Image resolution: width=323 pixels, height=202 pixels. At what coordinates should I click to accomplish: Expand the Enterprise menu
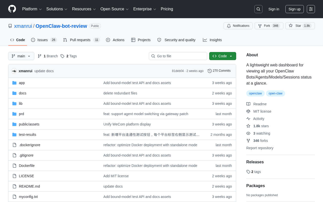[x=145, y=9]
